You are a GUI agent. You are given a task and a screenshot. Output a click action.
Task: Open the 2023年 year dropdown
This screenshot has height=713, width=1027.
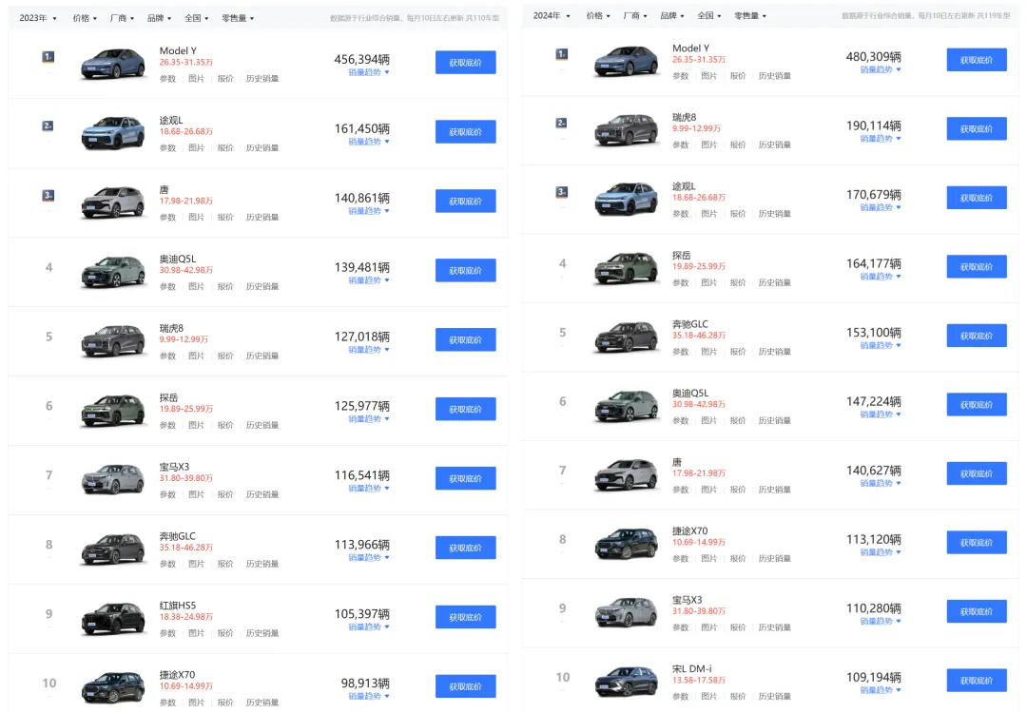point(38,18)
